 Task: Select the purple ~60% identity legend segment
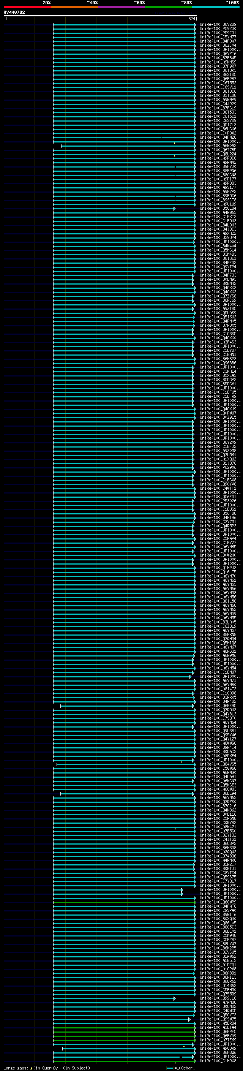(122, 7)
